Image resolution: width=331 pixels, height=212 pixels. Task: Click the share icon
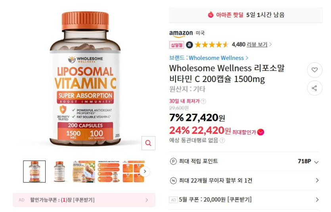tap(314, 88)
